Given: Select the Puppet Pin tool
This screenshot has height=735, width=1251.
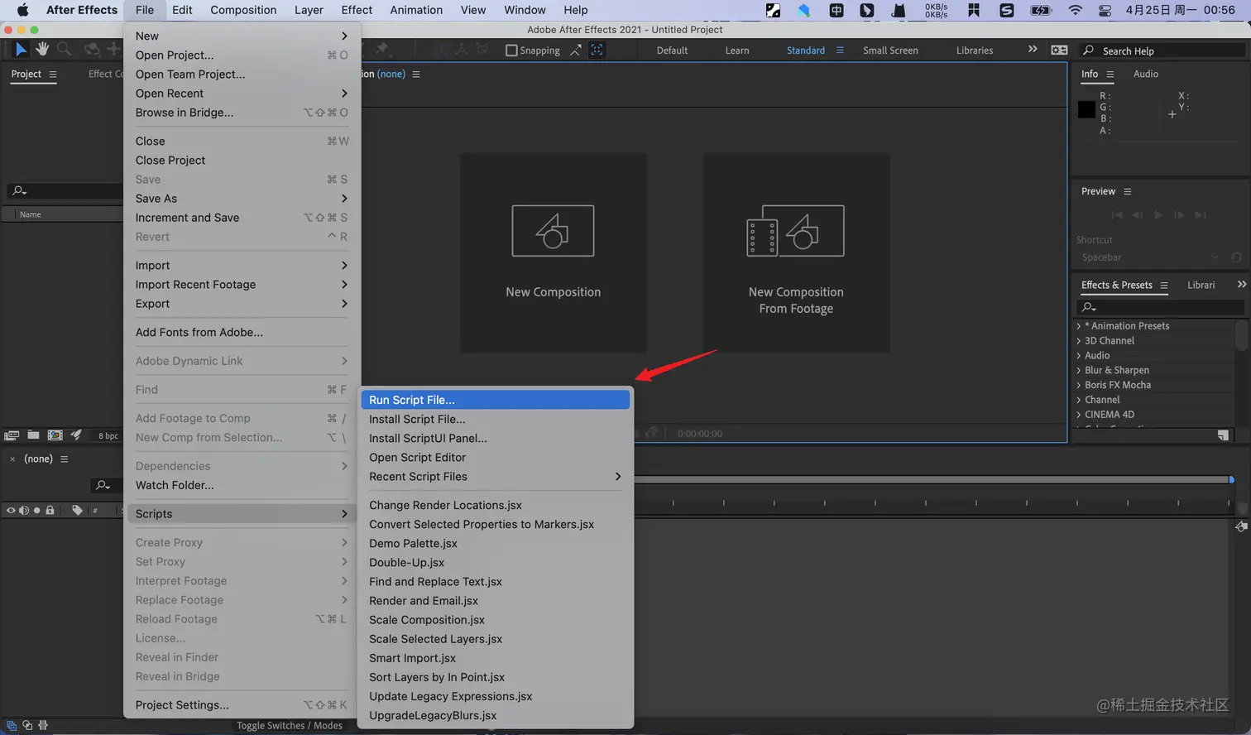Looking at the screenshot, I should pyautogui.click(x=381, y=50).
